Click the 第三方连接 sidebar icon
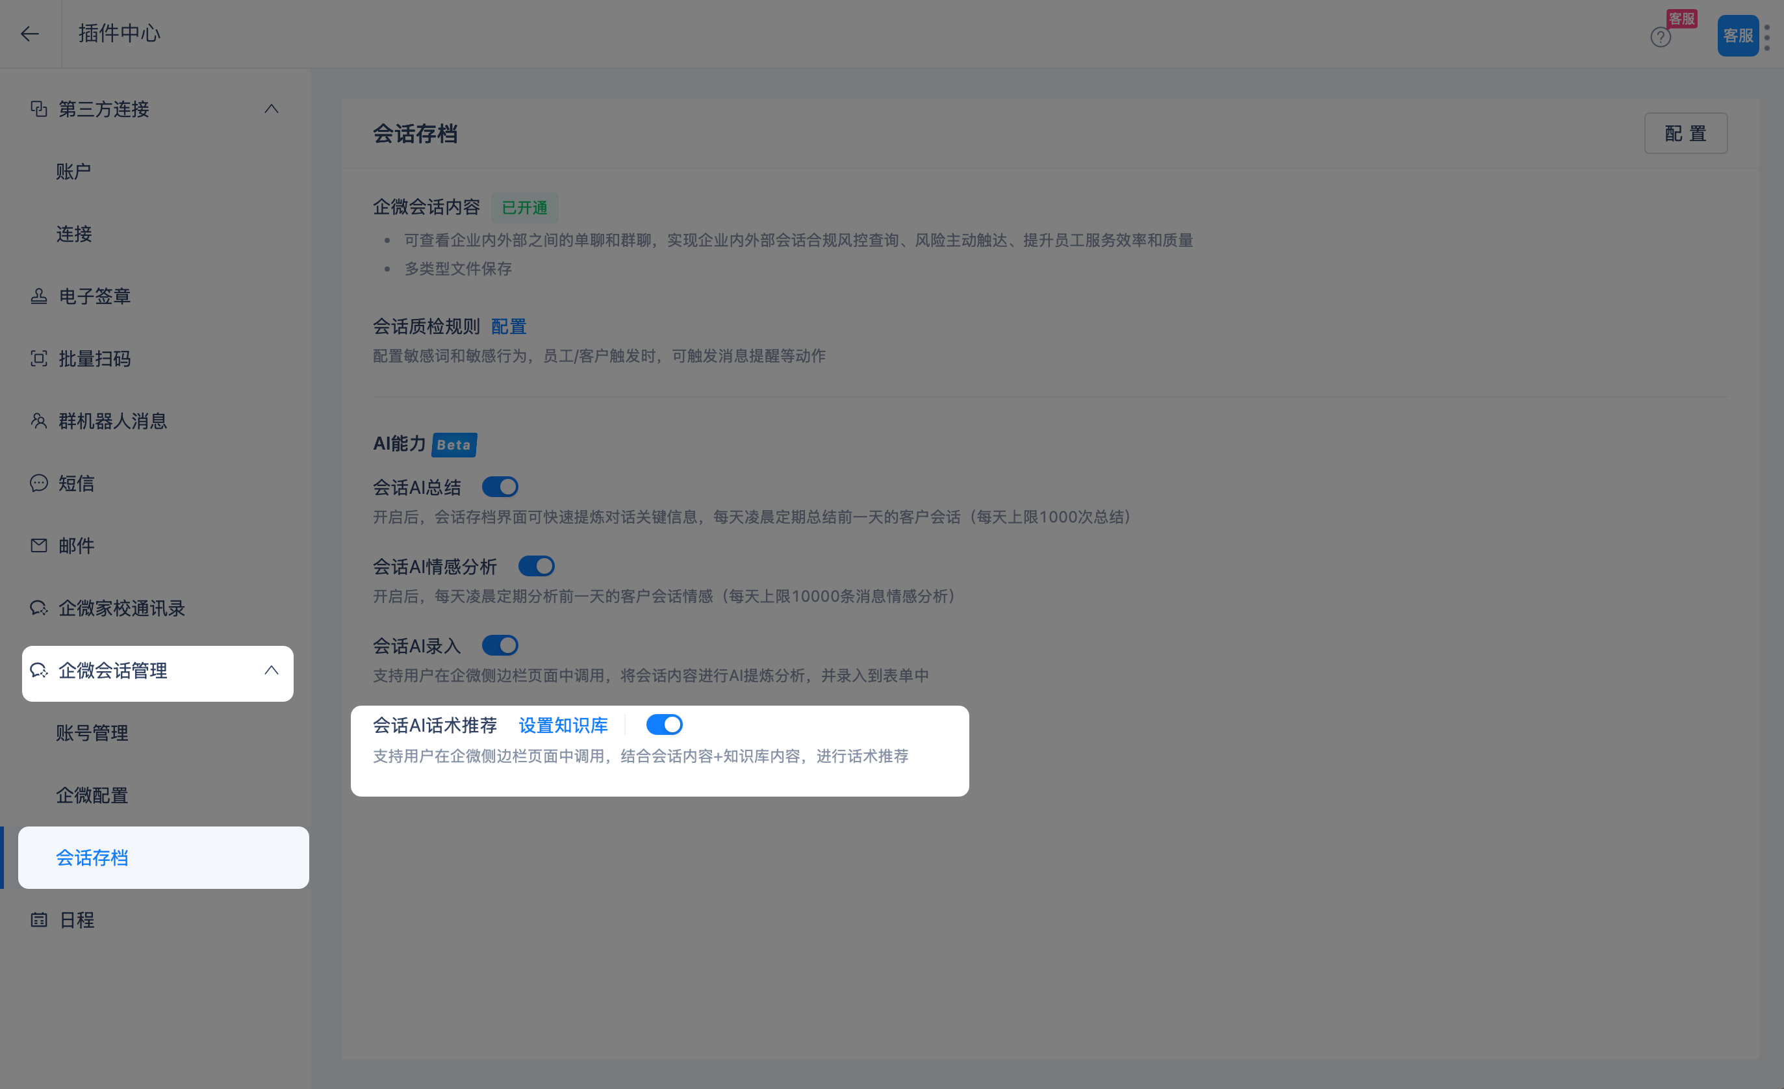The width and height of the screenshot is (1784, 1089). pyautogui.click(x=39, y=109)
